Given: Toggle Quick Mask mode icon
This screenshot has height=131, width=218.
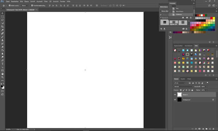Looking at the screenshot, I should [x=2, y=91].
